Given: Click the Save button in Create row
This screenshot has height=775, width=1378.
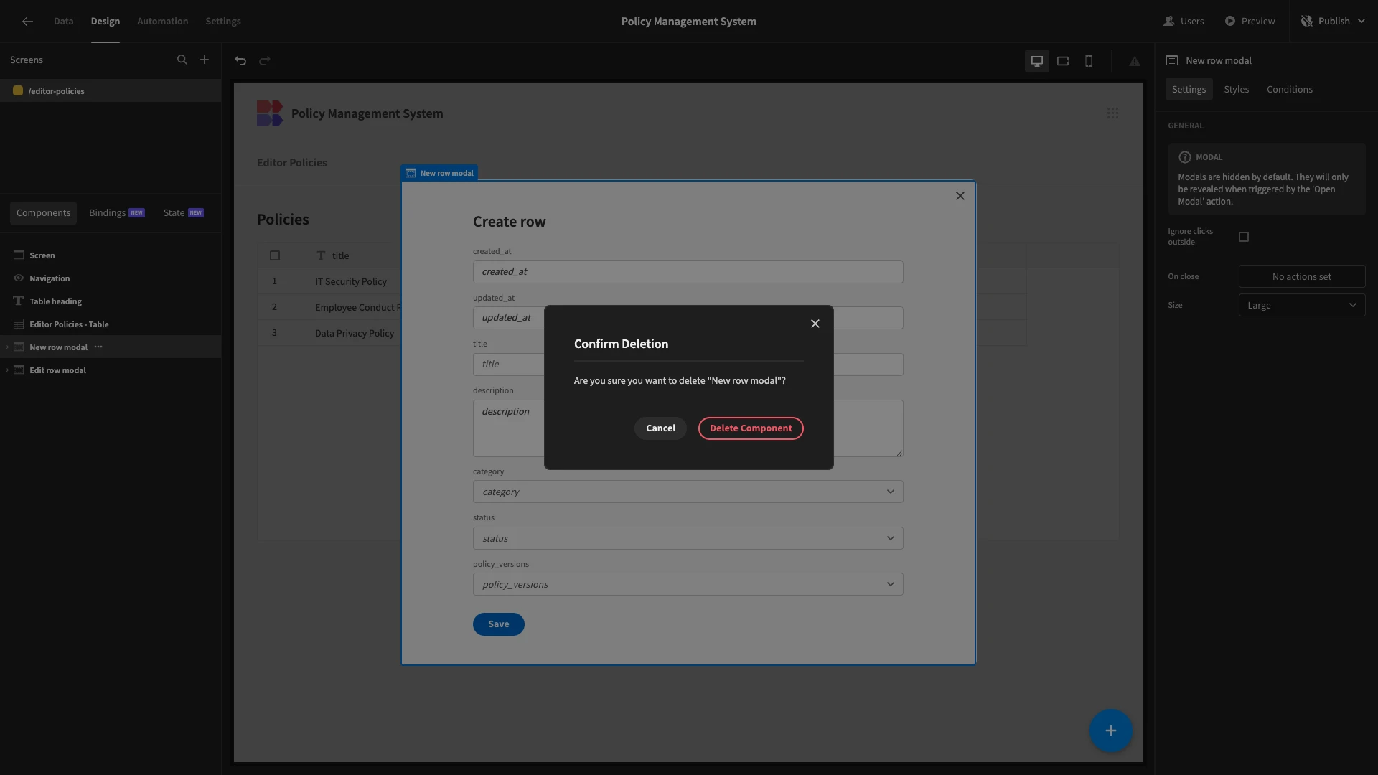Looking at the screenshot, I should click(499, 624).
